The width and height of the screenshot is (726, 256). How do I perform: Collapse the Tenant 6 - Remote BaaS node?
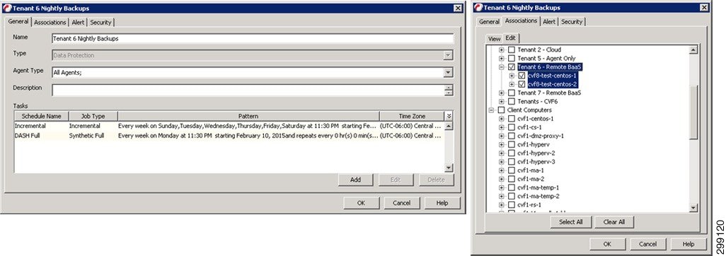pos(502,67)
